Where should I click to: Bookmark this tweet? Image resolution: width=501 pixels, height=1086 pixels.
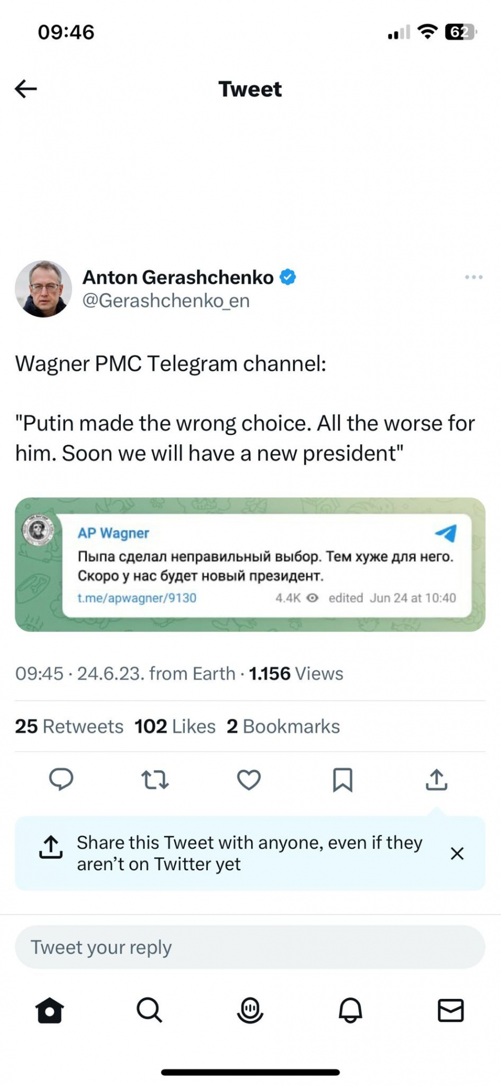(x=342, y=779)
